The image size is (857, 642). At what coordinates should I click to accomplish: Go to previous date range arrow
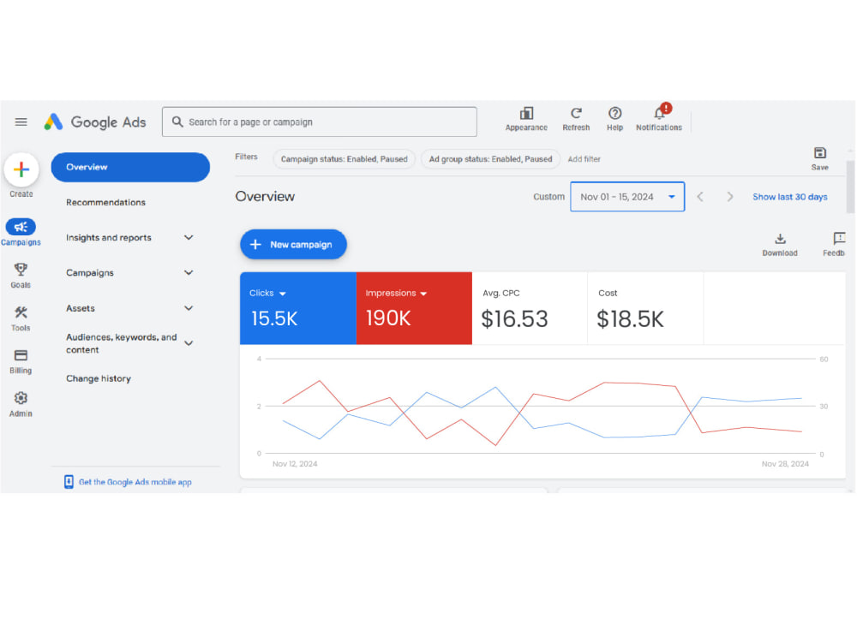click(x=700, y=197)
